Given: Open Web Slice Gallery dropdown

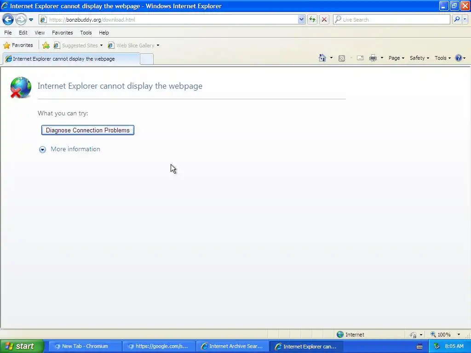Looking at the screenshot, I should click(x=134, y=46).
